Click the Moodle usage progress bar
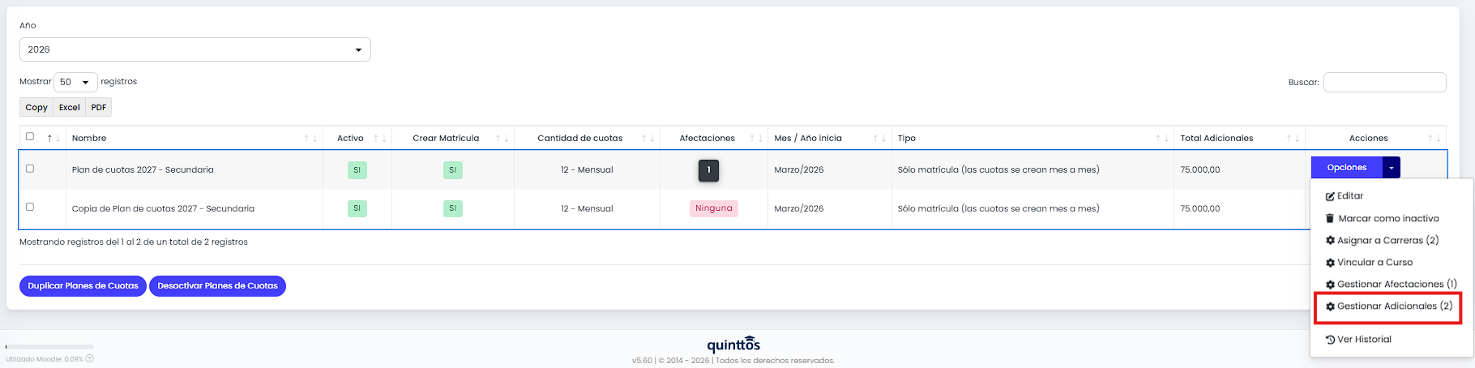1475x368 pixels. (49, 347)
